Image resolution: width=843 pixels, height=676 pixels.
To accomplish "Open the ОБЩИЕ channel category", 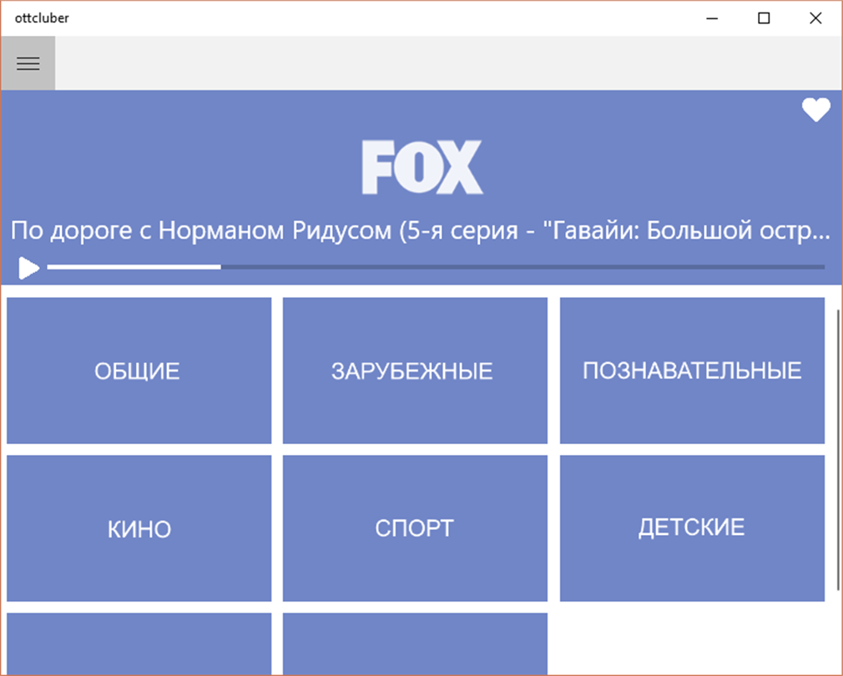I will pyautogui.click(x=139, y=371).
